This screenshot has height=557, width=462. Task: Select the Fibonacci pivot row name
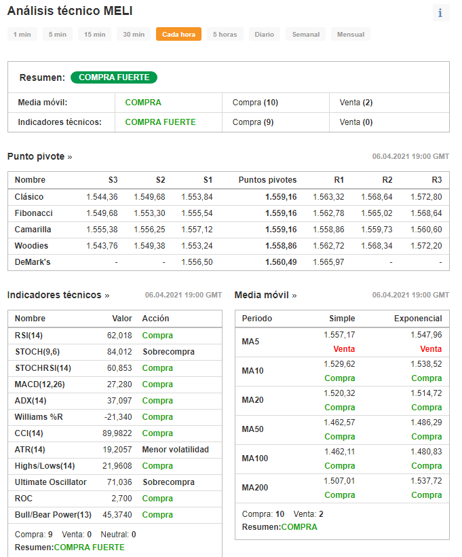[34, 213]
